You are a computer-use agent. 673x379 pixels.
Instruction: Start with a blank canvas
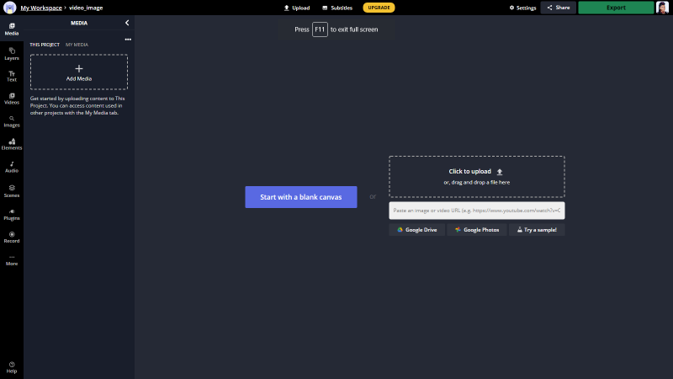[301, 197]
